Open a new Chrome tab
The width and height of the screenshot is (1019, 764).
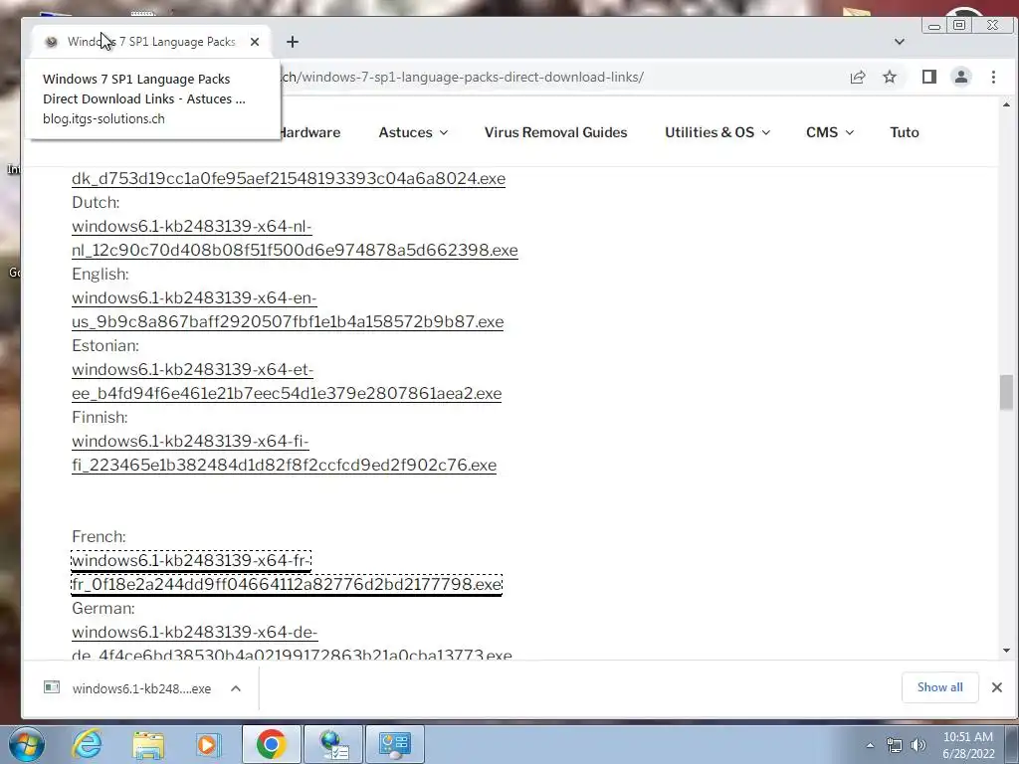[293, 42]
